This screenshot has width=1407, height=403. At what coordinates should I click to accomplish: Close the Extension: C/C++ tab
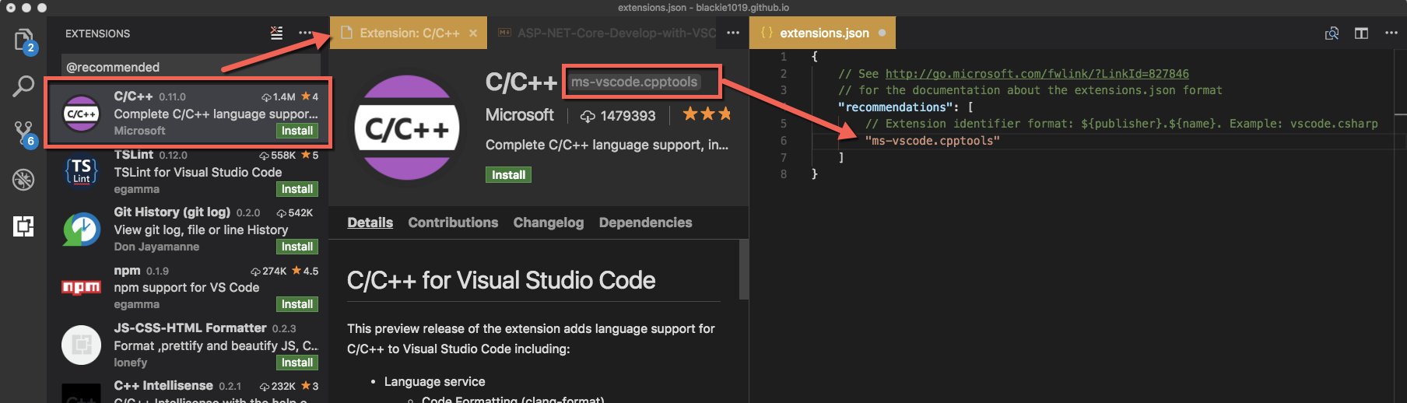click(473, 33)
